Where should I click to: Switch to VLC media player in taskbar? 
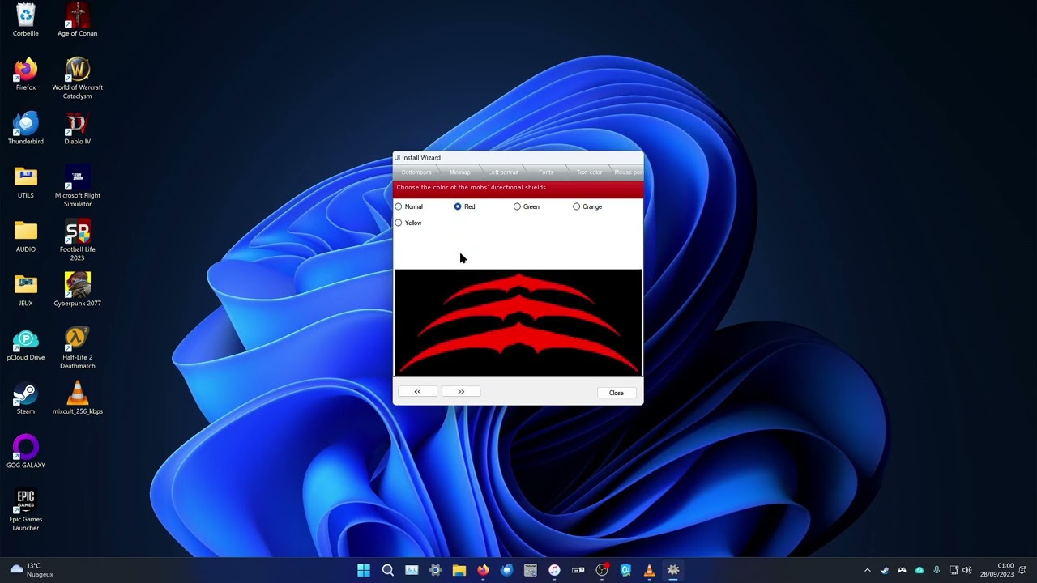[x=649, y=570]
